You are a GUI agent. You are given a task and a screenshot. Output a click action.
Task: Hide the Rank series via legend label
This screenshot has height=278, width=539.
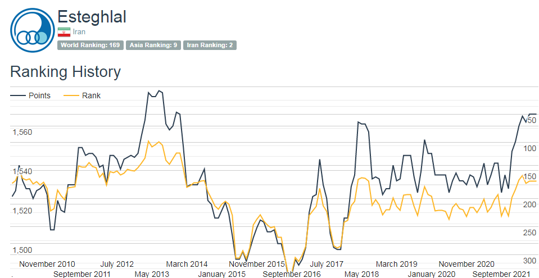click(x=91, y=95)
